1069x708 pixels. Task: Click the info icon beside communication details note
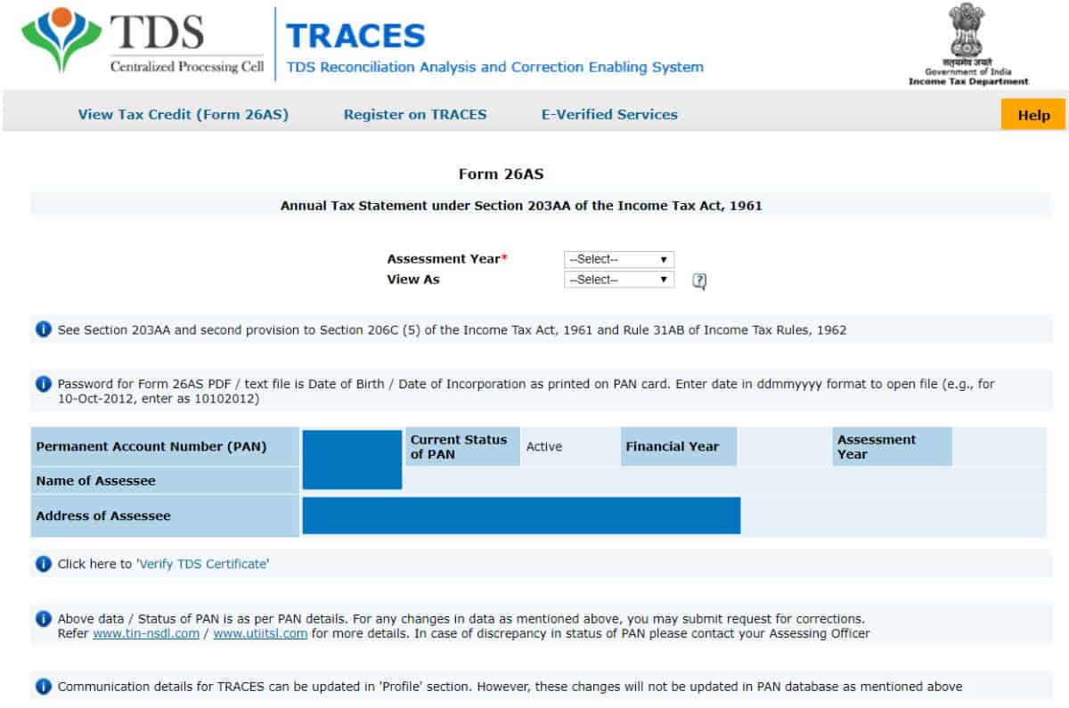pyautogui.click(x=43, y=687)
